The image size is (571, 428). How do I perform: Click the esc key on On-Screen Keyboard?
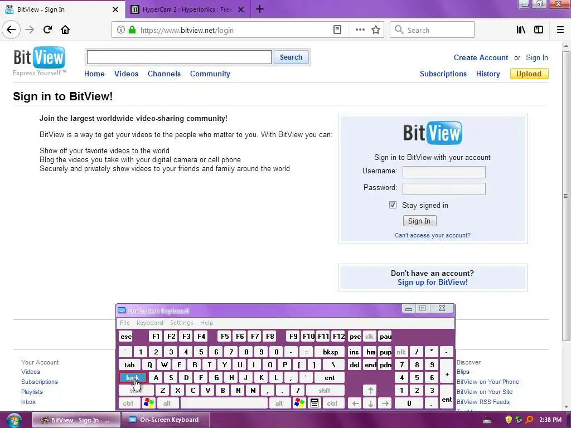click(126, 337)
